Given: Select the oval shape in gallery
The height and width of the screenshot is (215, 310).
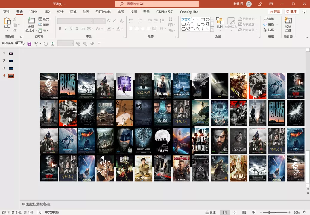Looking at the screenshot, I should (207, 19).
